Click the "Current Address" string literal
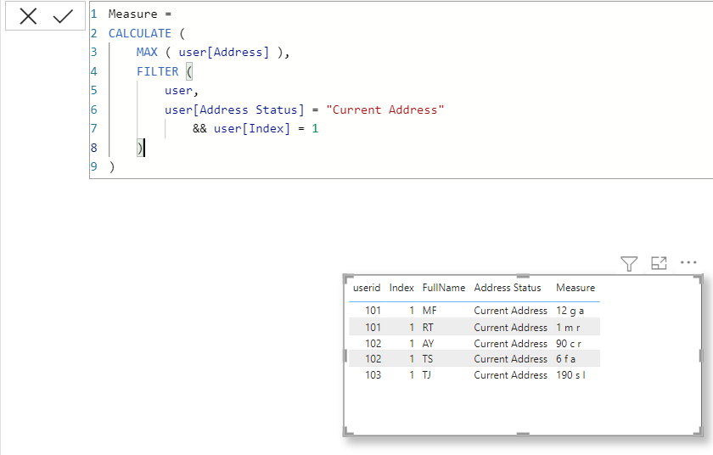The width and height of the screenshot is (713, 455). point(385,110)
